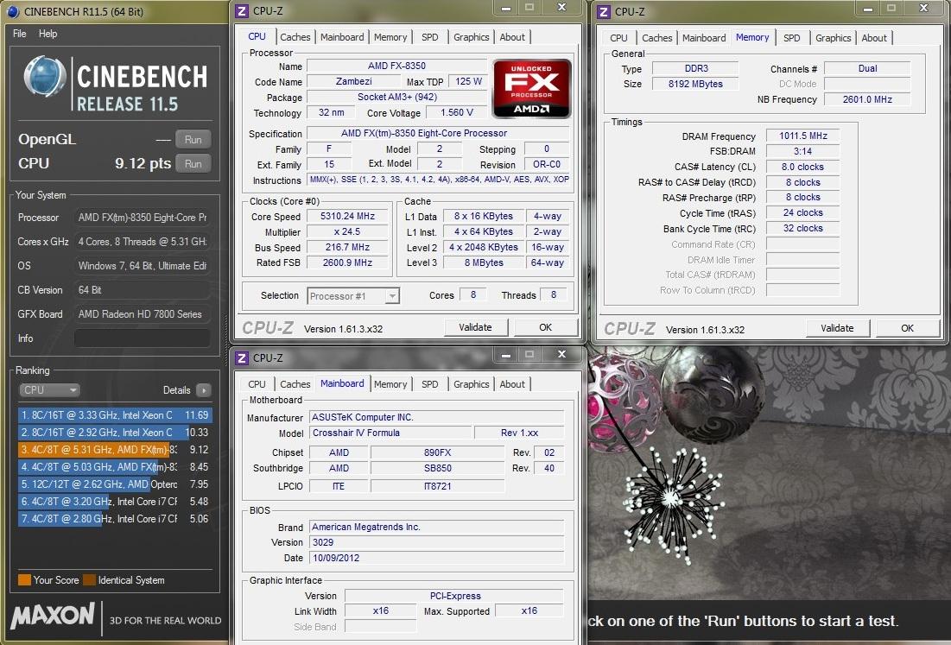Click the Cinebench app icon in title bar
The image size is (951, 645).
point(13,11)
